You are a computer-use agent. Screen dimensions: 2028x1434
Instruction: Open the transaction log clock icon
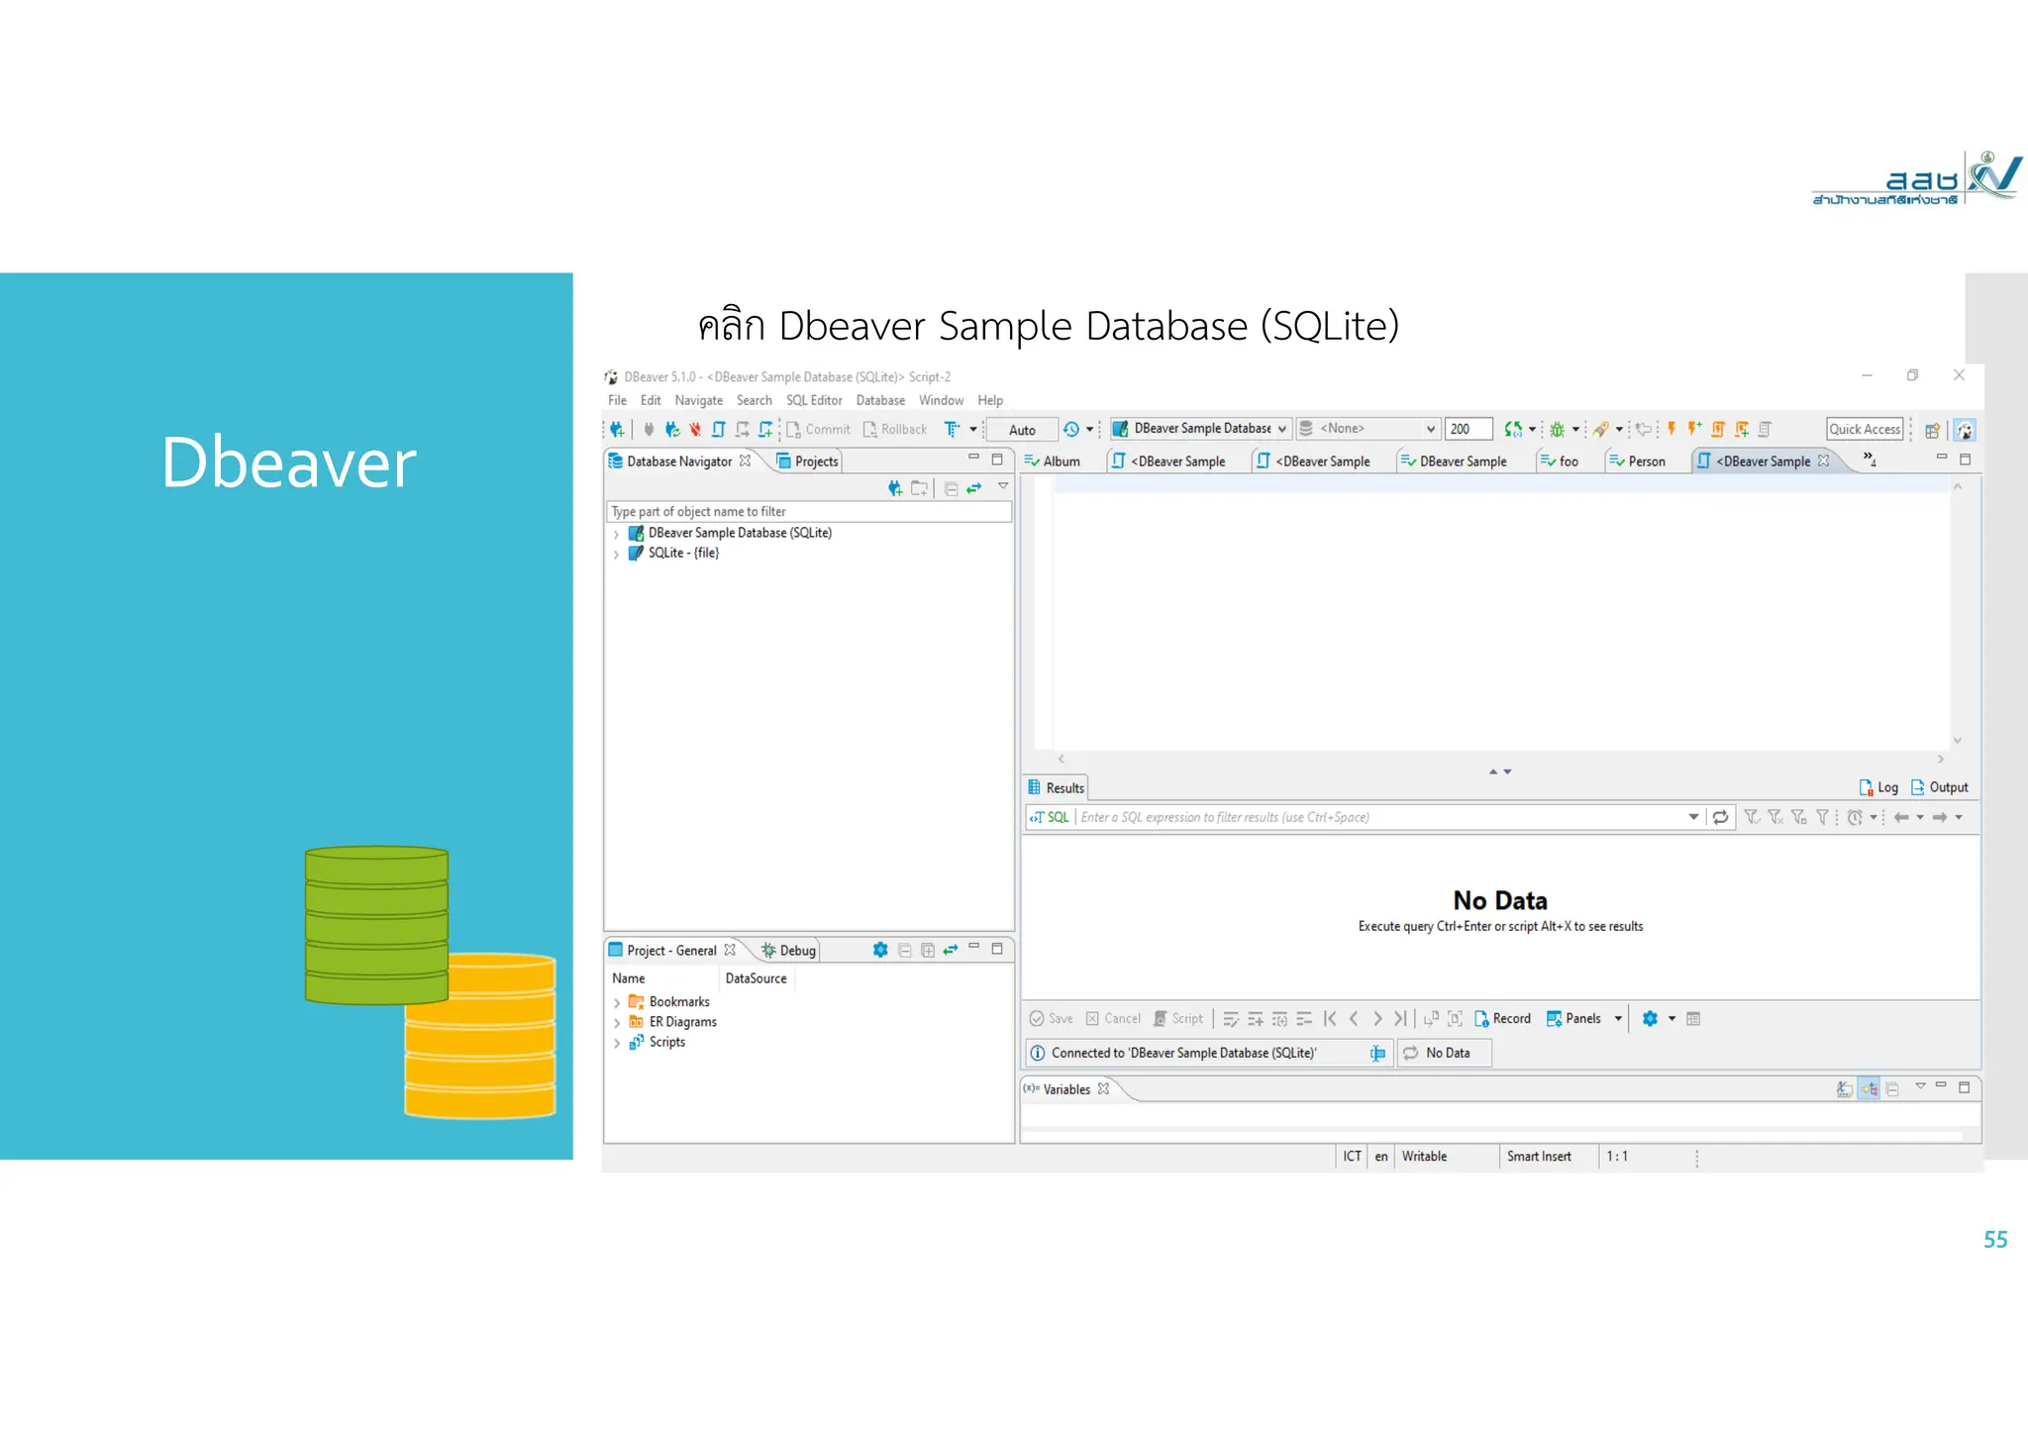(1070, 429)
